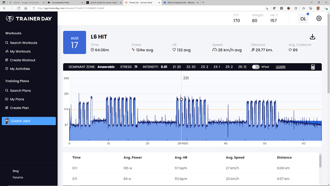Click the chart cursor marker at 231
The height and width of the screenshot is (186, 330).
click(181, 99)
